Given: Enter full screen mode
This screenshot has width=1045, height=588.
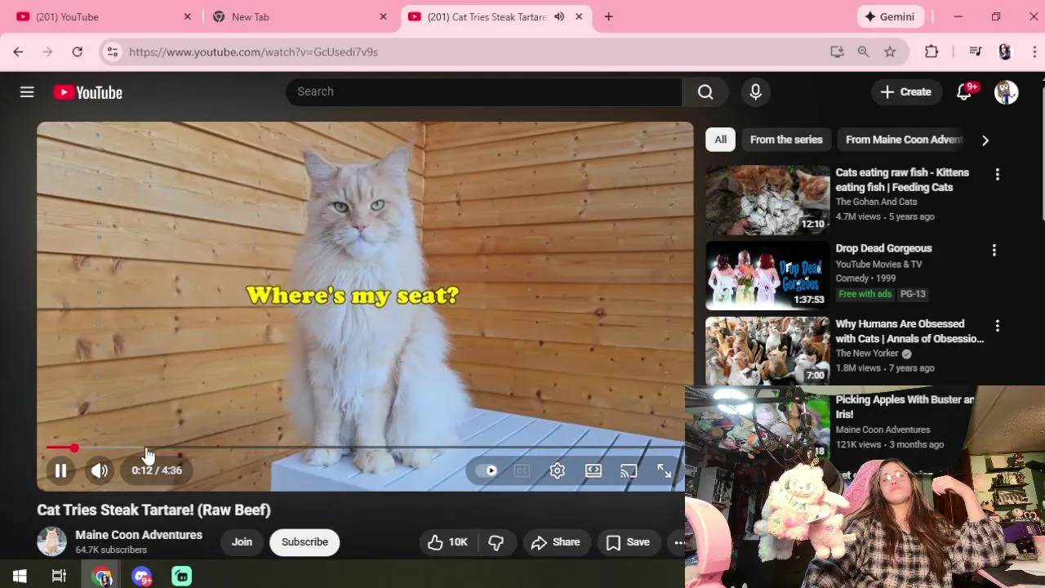Looking at the screenshot, I should tap(665, 470).
